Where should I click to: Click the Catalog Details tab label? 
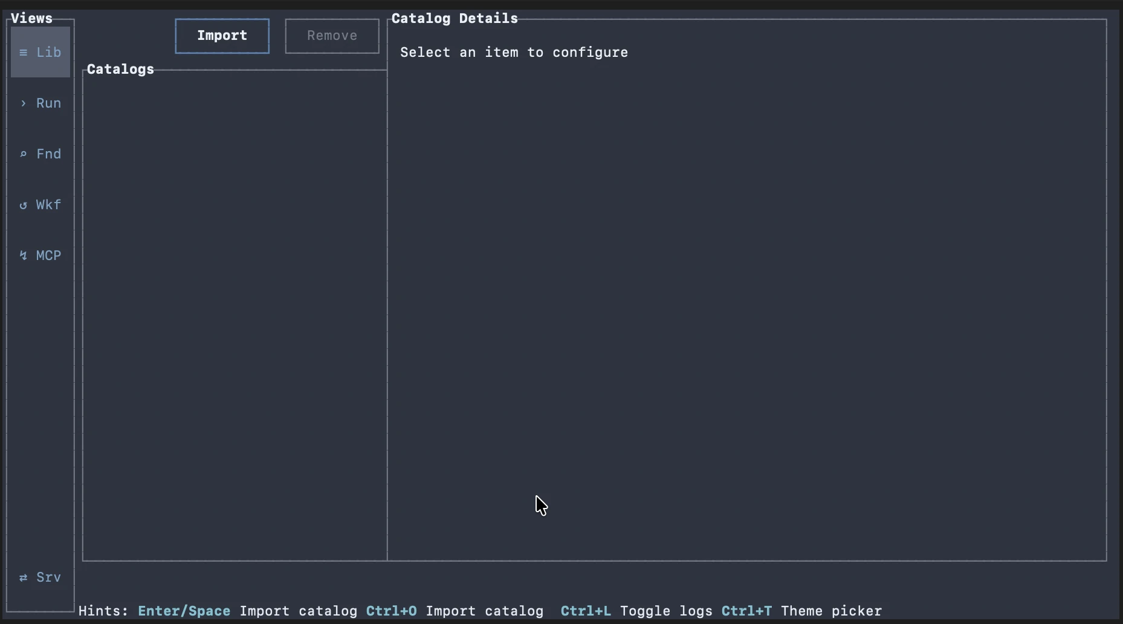click(x=454, y=18)
